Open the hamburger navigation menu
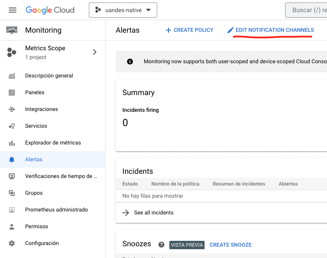This screenshot has width=327, height=258. tap(13, 10)
